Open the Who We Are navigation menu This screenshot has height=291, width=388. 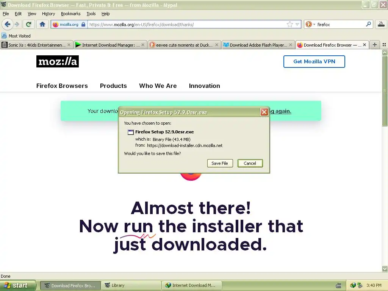pyautogui.click(x=158, y=86)
